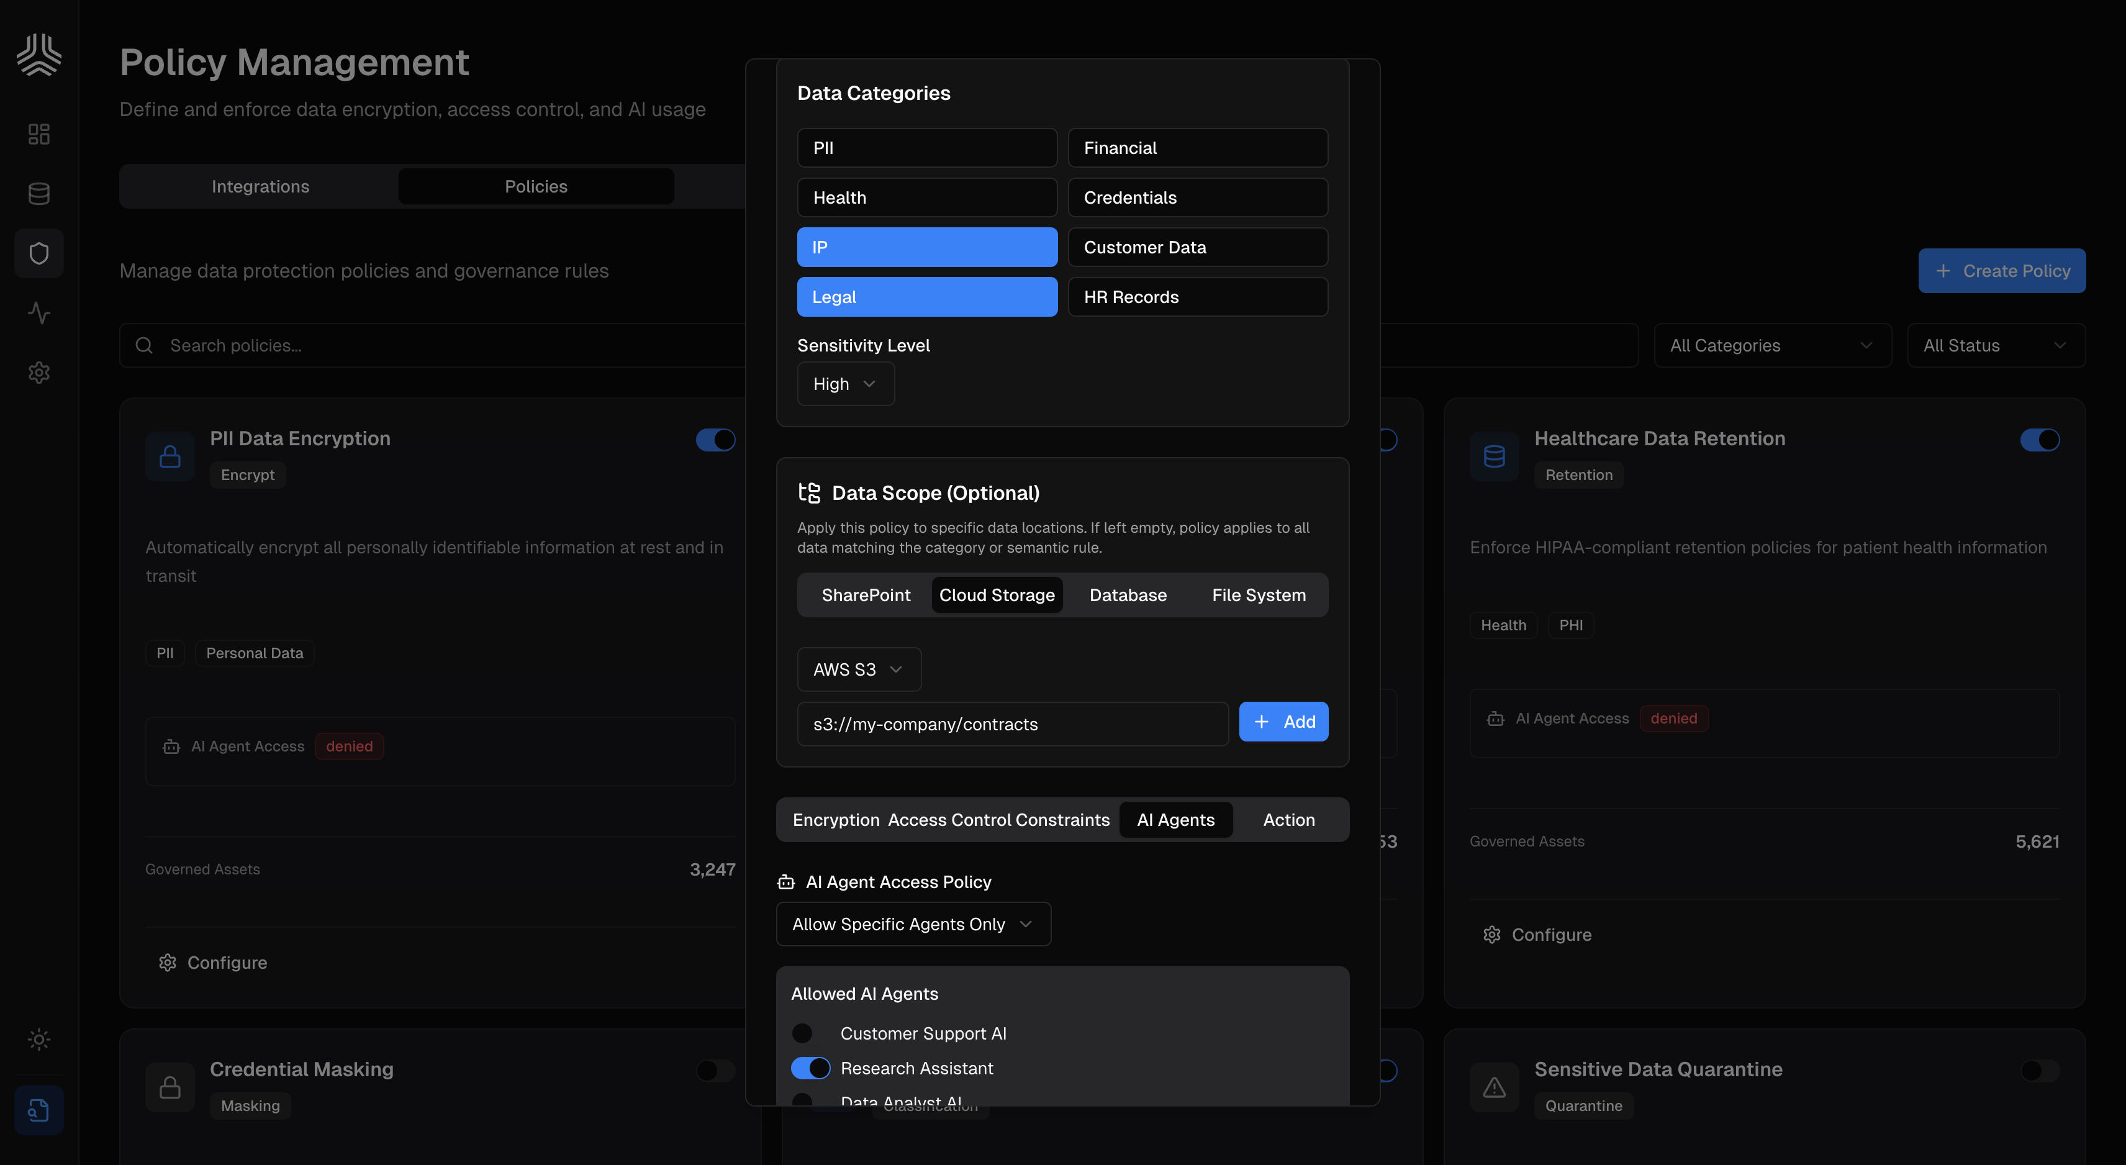Enable Customer Support AI agent
Viewport: 2126px width, 1165px height.
pos(810,1033)
